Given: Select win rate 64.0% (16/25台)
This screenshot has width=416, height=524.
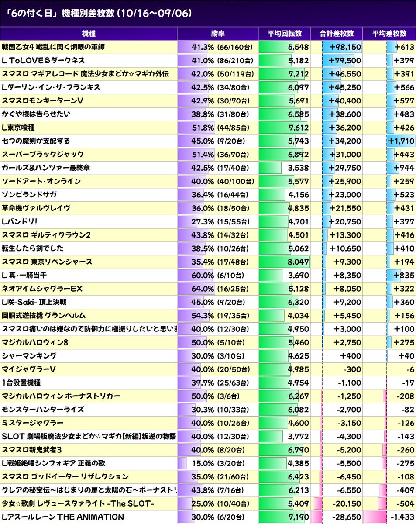Looking at the screenshot, I should 220,289.
